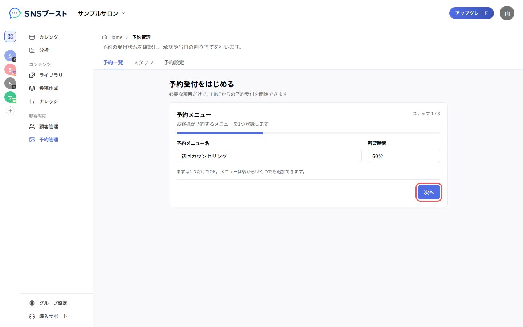Screen dimensions: 523x327
Task: Select the Instagram account avatar
Action: coord(10,69)
